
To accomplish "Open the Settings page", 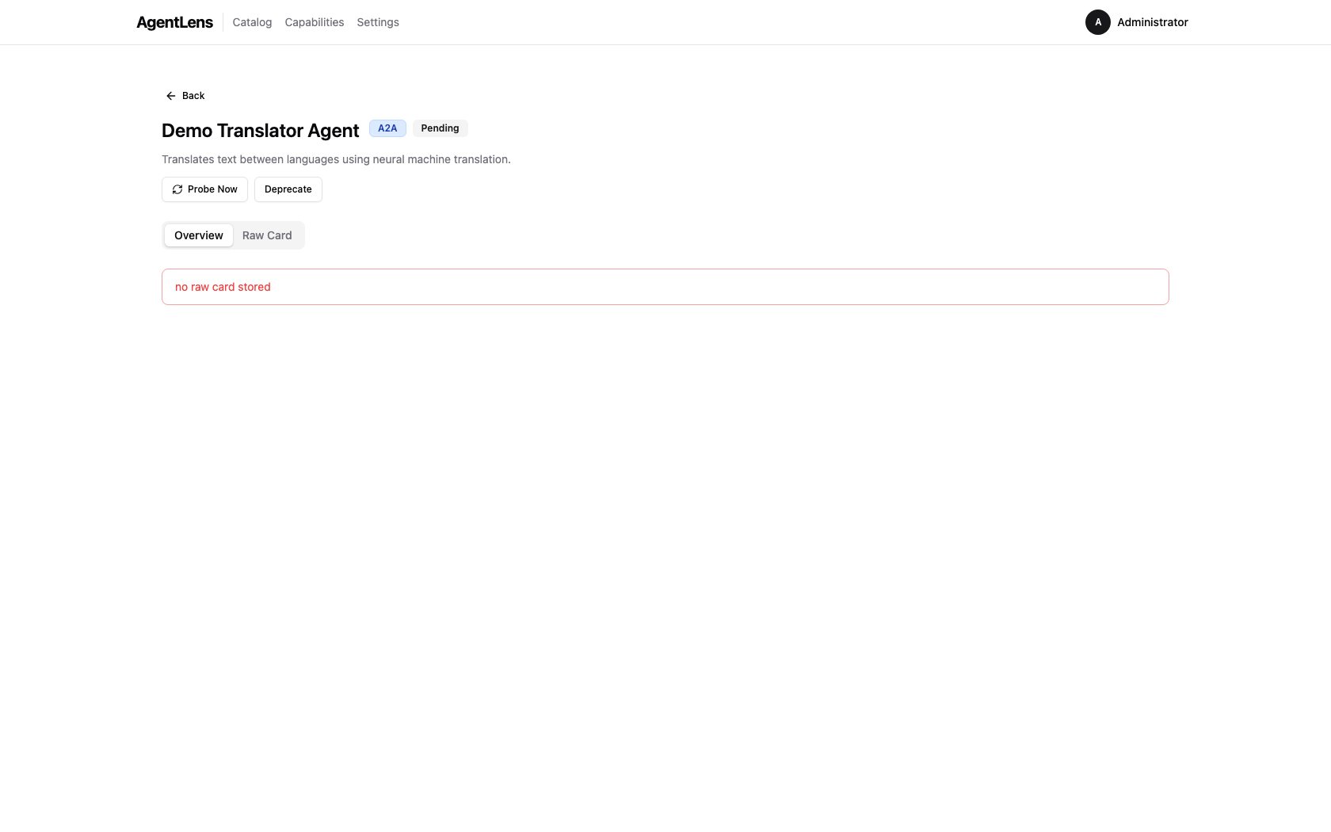I will (x=377, y=22).
